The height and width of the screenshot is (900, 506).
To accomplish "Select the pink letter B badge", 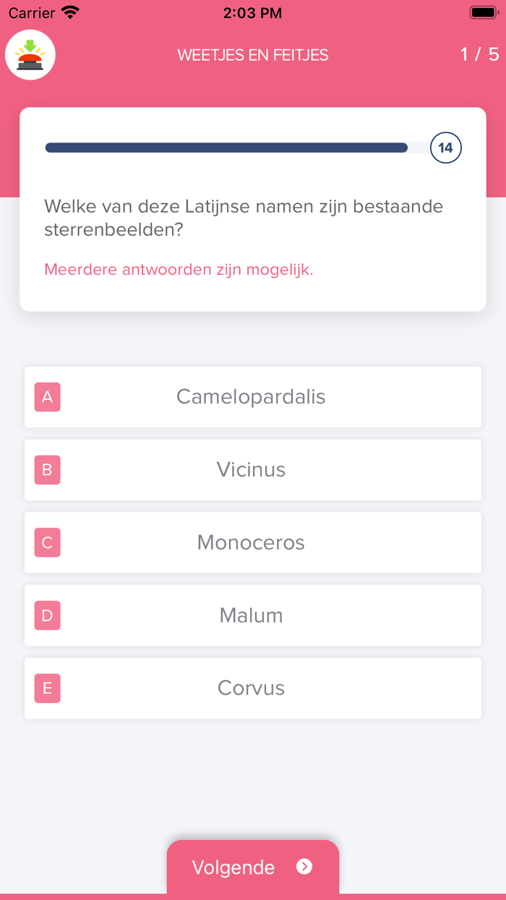I will (47, 470).
